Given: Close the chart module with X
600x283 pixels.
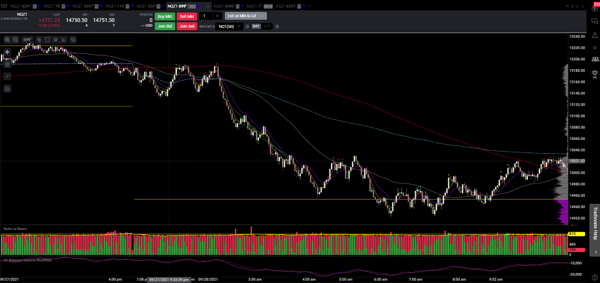Looking at the screenshot, I should (583, 6).
